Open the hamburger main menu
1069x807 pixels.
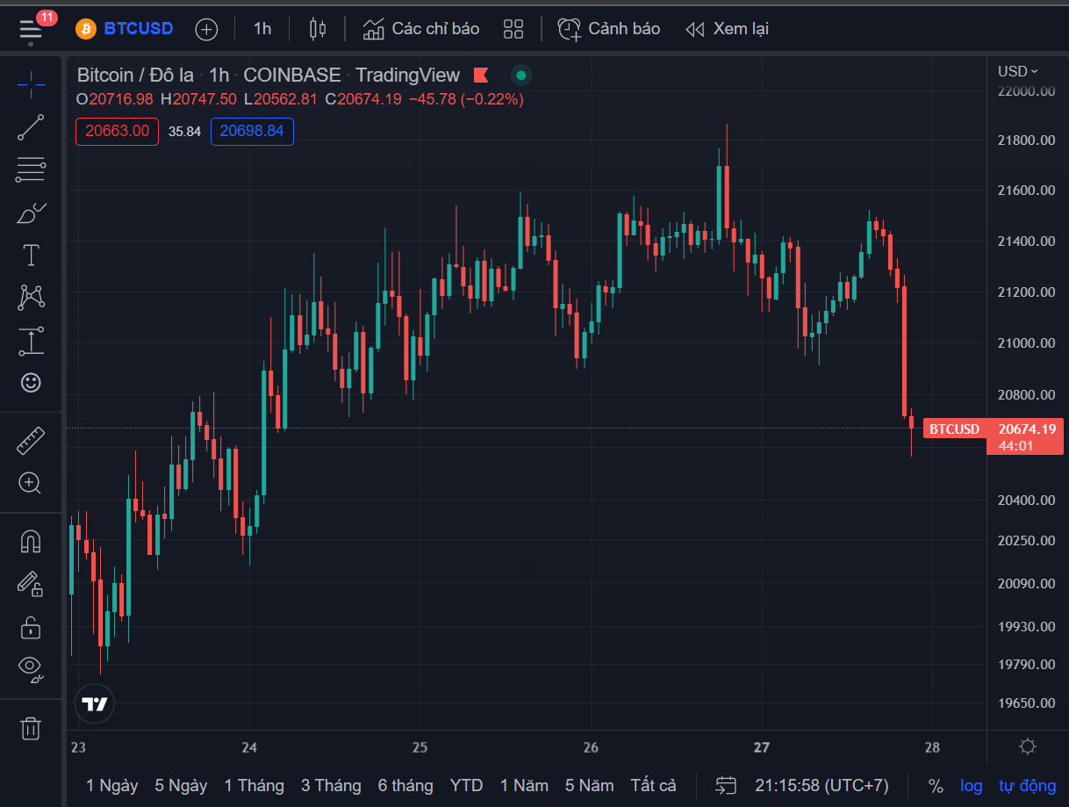tap(31, 29)
